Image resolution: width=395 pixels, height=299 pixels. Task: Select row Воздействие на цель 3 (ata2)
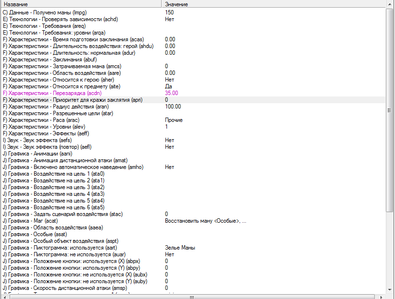point(193,188)
